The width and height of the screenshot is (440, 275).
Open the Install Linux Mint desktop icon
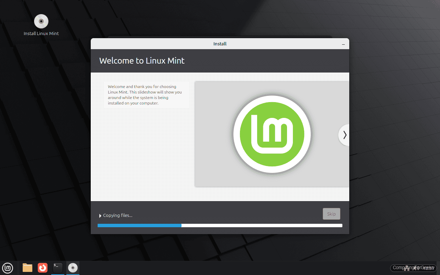point(41,21)
